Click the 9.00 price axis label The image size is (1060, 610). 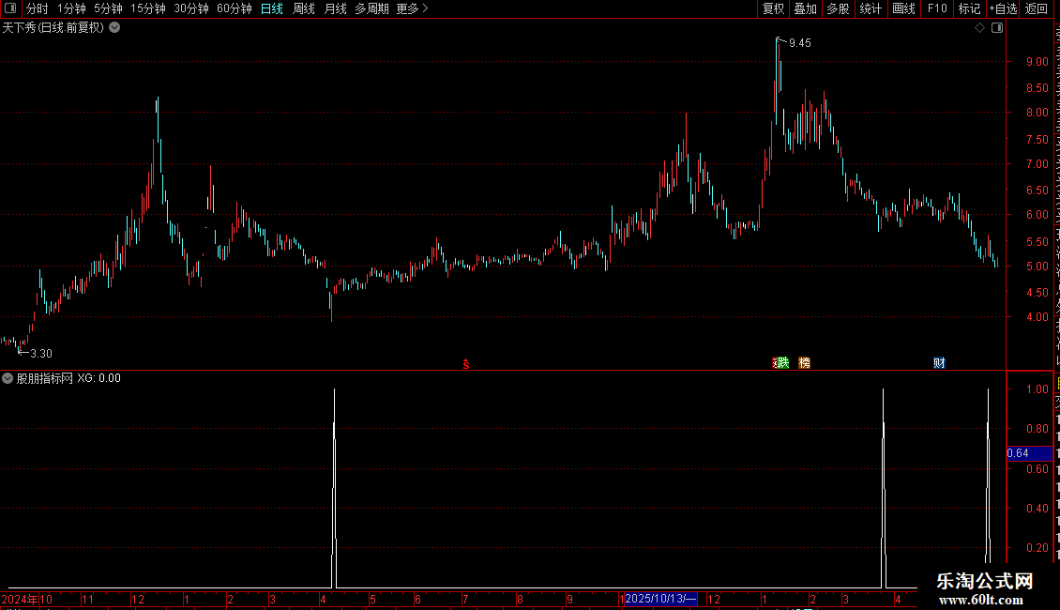point(1037,62)
